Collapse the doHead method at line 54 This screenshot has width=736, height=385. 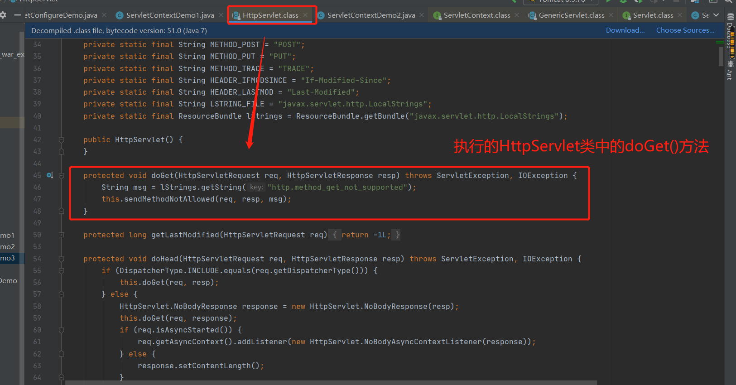61,259
